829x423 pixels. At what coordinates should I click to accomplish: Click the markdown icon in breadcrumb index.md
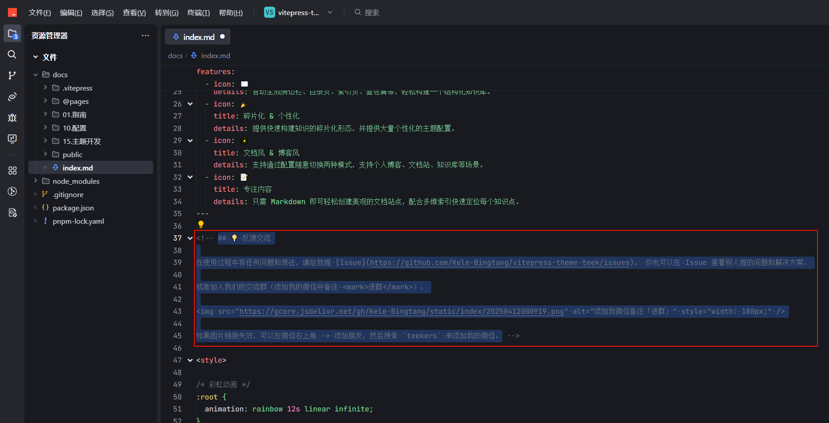coord(194,55)
